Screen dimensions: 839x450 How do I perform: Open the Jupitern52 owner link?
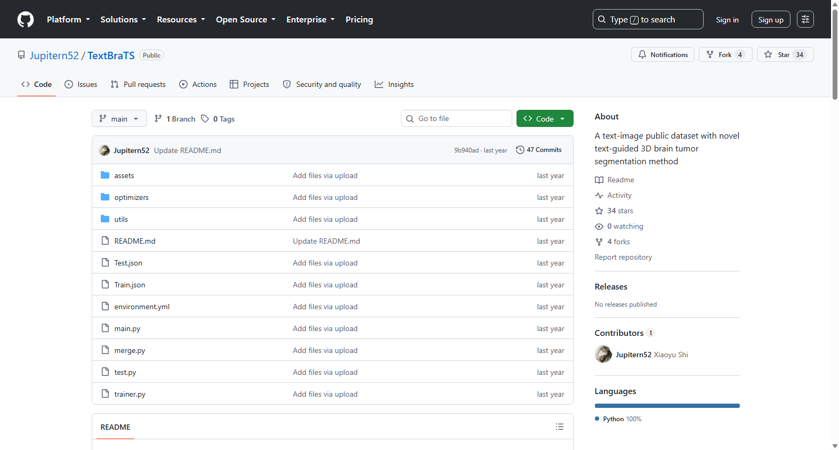pyautogui.click(x=54, y=55)
